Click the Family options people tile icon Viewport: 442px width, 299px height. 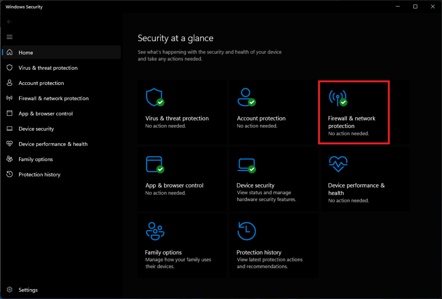154,231
